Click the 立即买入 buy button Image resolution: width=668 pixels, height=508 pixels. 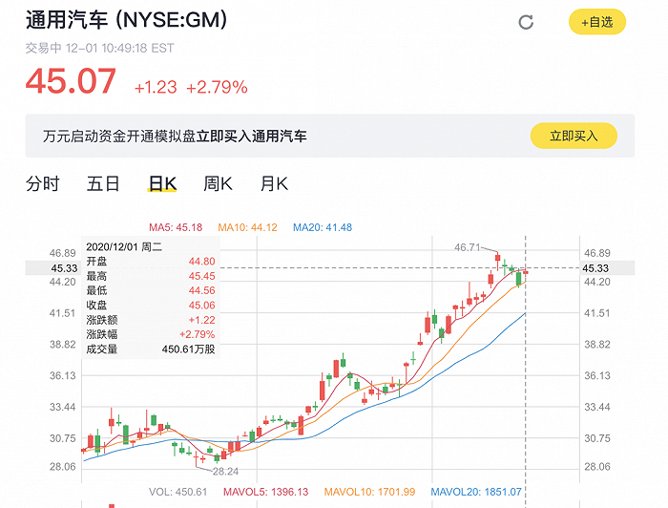pos(574,136)
